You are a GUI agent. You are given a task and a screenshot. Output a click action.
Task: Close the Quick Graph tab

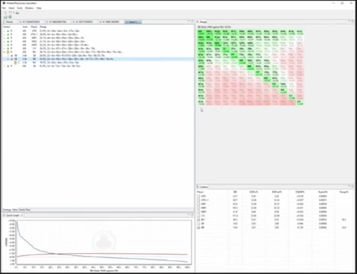(22, 215)
